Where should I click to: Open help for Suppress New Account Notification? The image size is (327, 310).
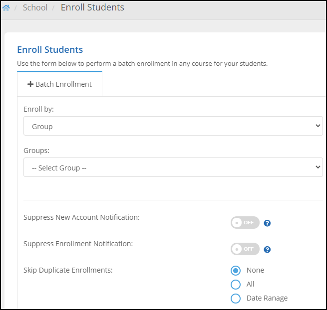click(x=267, y=223)
